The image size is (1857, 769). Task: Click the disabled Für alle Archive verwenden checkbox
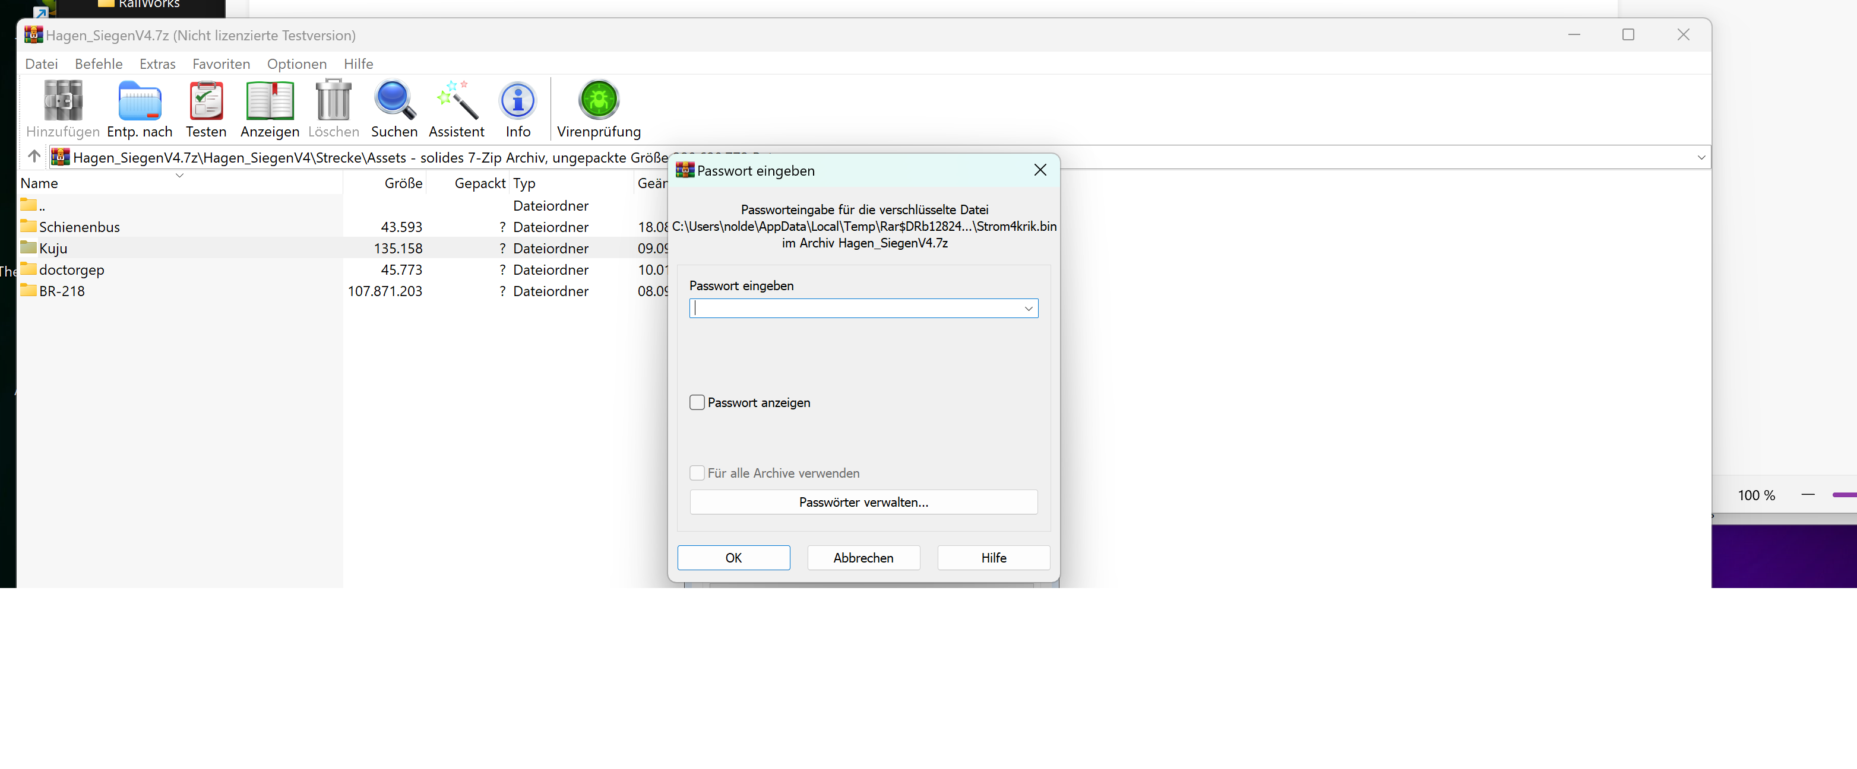coord(697,473)
